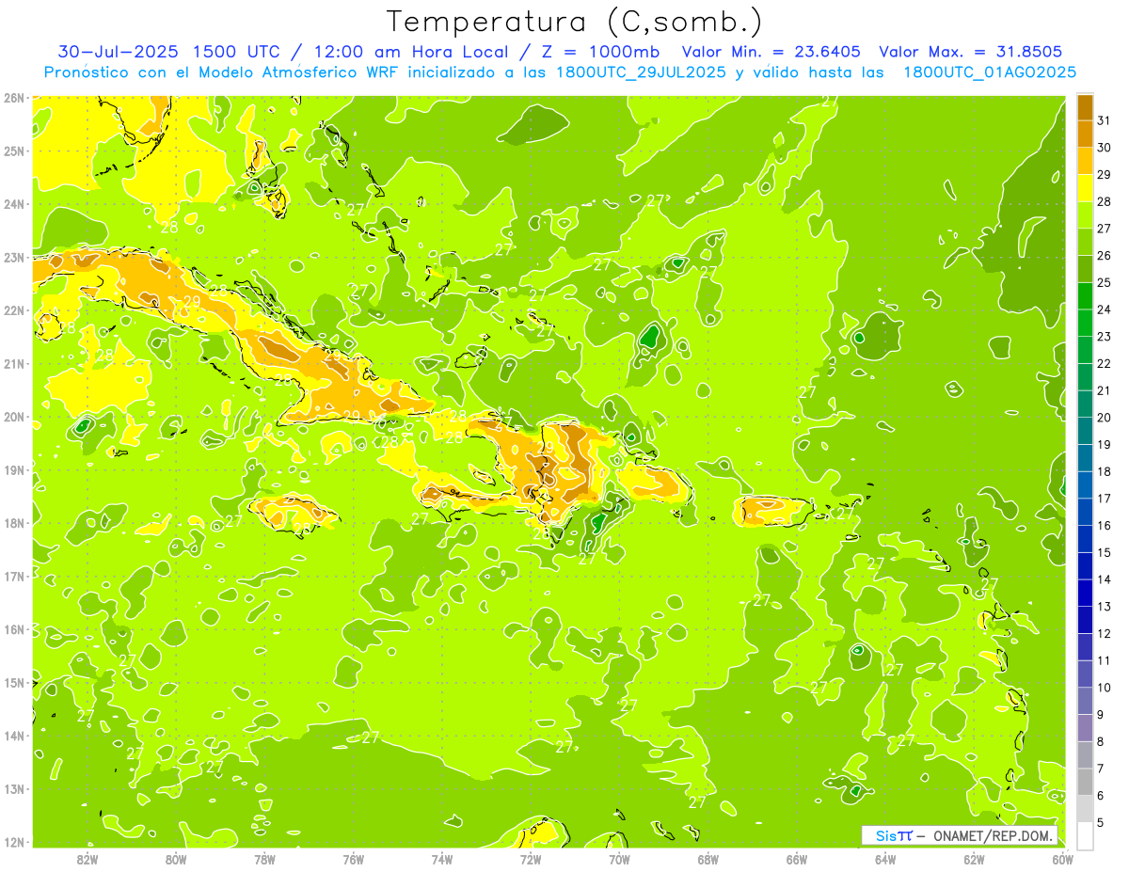The width and height of the screenshot is (1129, 872).
Task: Click the '18N' latitude axis label
Action: [14, 523]
